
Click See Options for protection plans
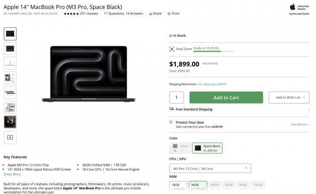(300, 125)
